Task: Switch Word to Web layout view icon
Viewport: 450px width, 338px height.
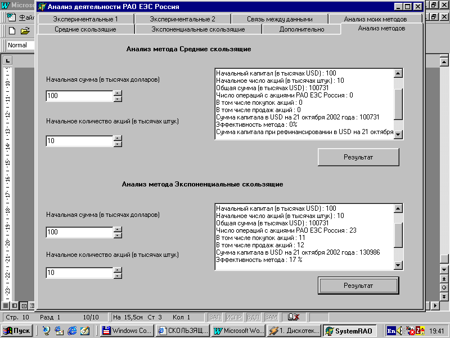Action: coord(15,305)
